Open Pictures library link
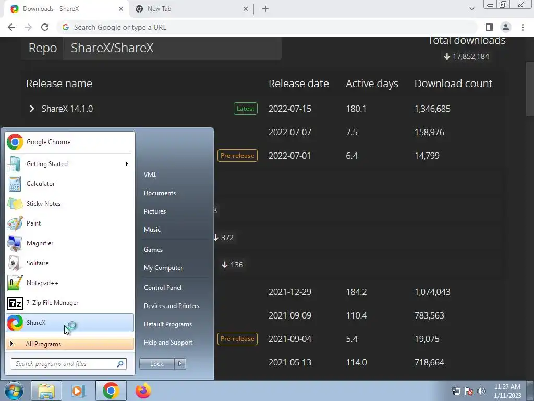Screen dimensions: 534x401 tap(155, 211)
